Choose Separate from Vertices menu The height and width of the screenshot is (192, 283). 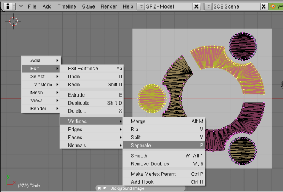point(164,145)
